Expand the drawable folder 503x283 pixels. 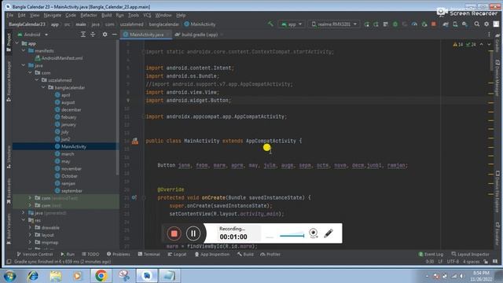click(30, 227)
